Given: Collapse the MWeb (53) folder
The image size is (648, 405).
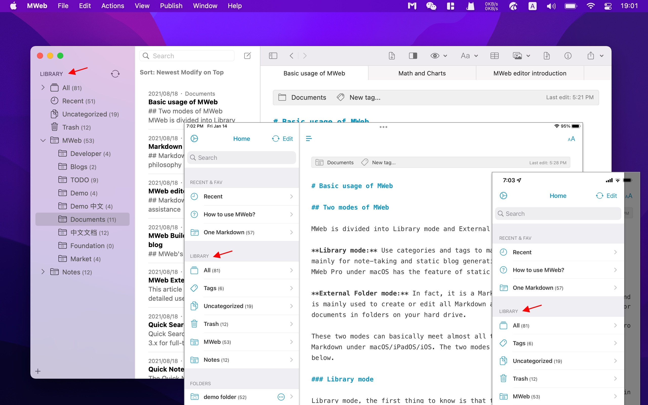Looking at the screenshot, I should pyautogui.click(x=43, y=140).
